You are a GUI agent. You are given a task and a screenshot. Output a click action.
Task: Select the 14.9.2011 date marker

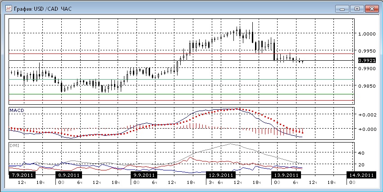361,175
